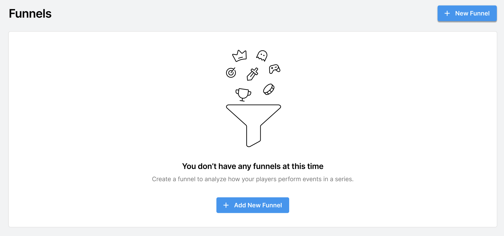The height and width of the screenshot is (236, 504).
Task: Click the word "series" in the description
Action: (344, 179)
